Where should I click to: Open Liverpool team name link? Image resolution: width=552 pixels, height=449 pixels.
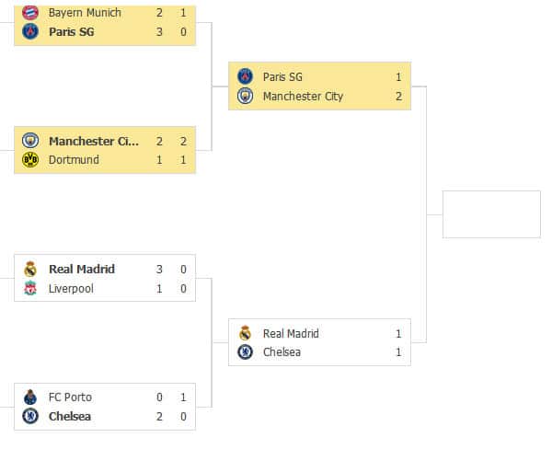[71, 288]
